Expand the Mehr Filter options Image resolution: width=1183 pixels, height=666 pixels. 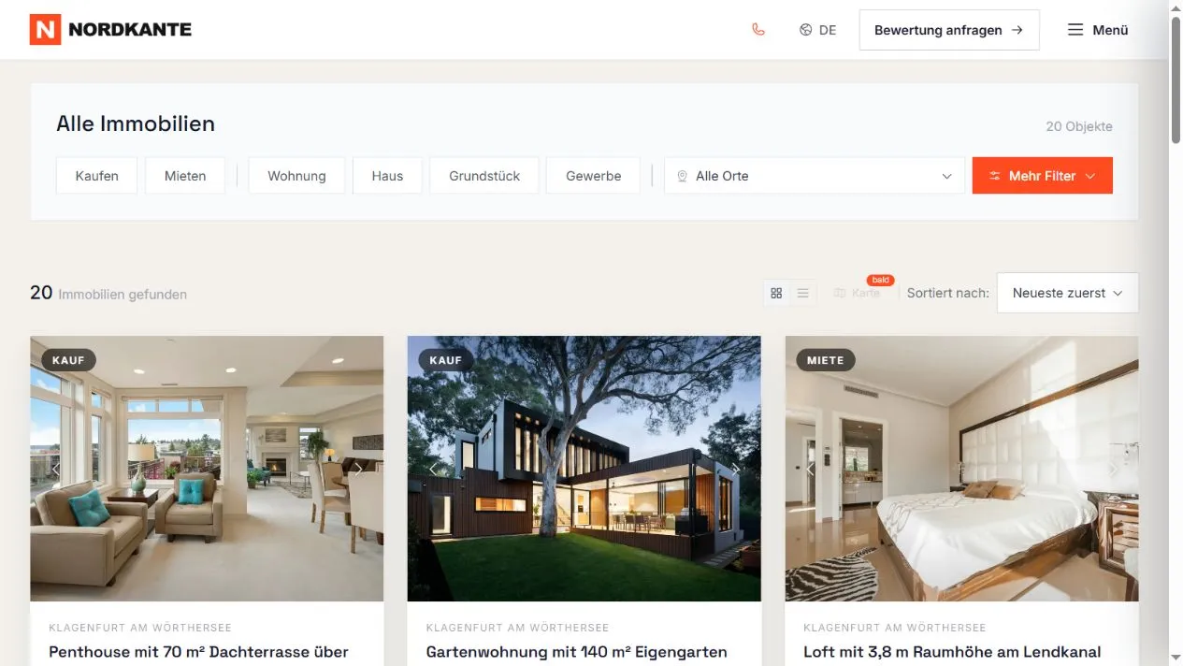[1043, 176]
